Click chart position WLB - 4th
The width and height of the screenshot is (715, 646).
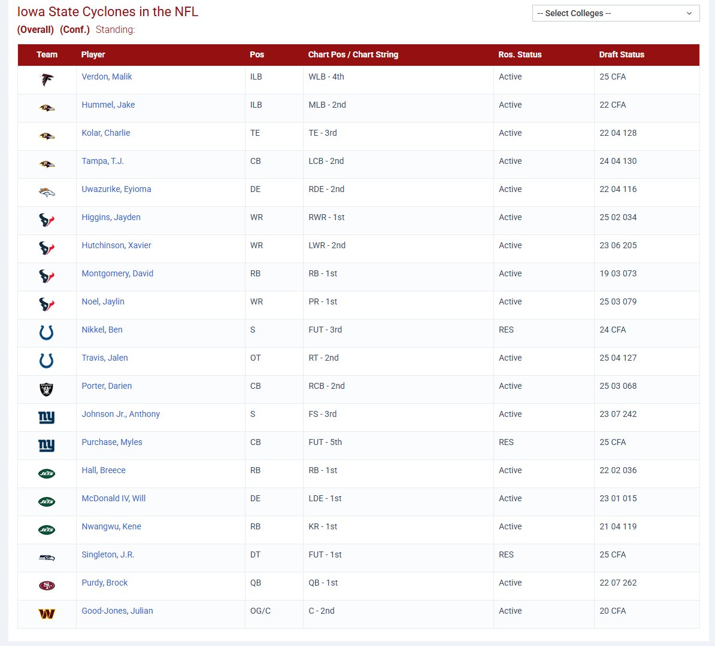[326, 77]
